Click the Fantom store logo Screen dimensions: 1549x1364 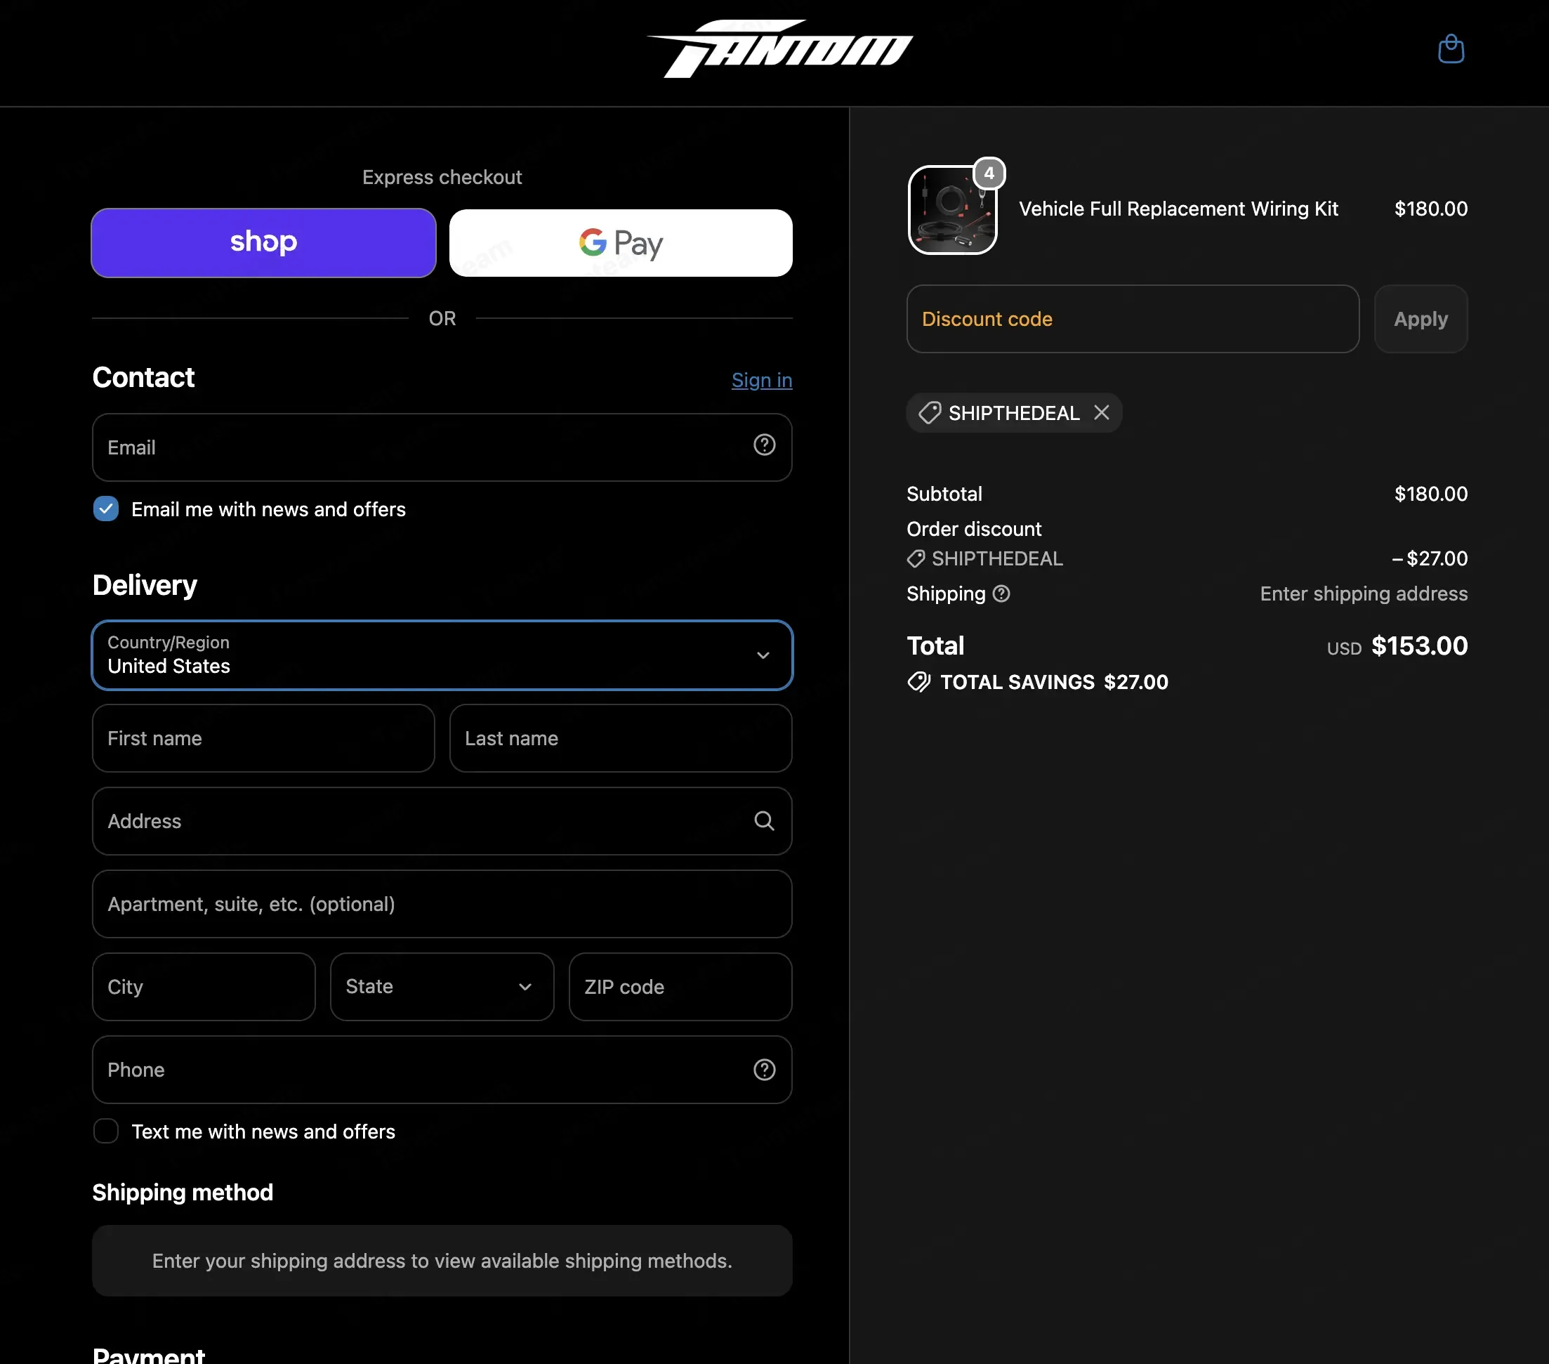(x=780, y=48)
